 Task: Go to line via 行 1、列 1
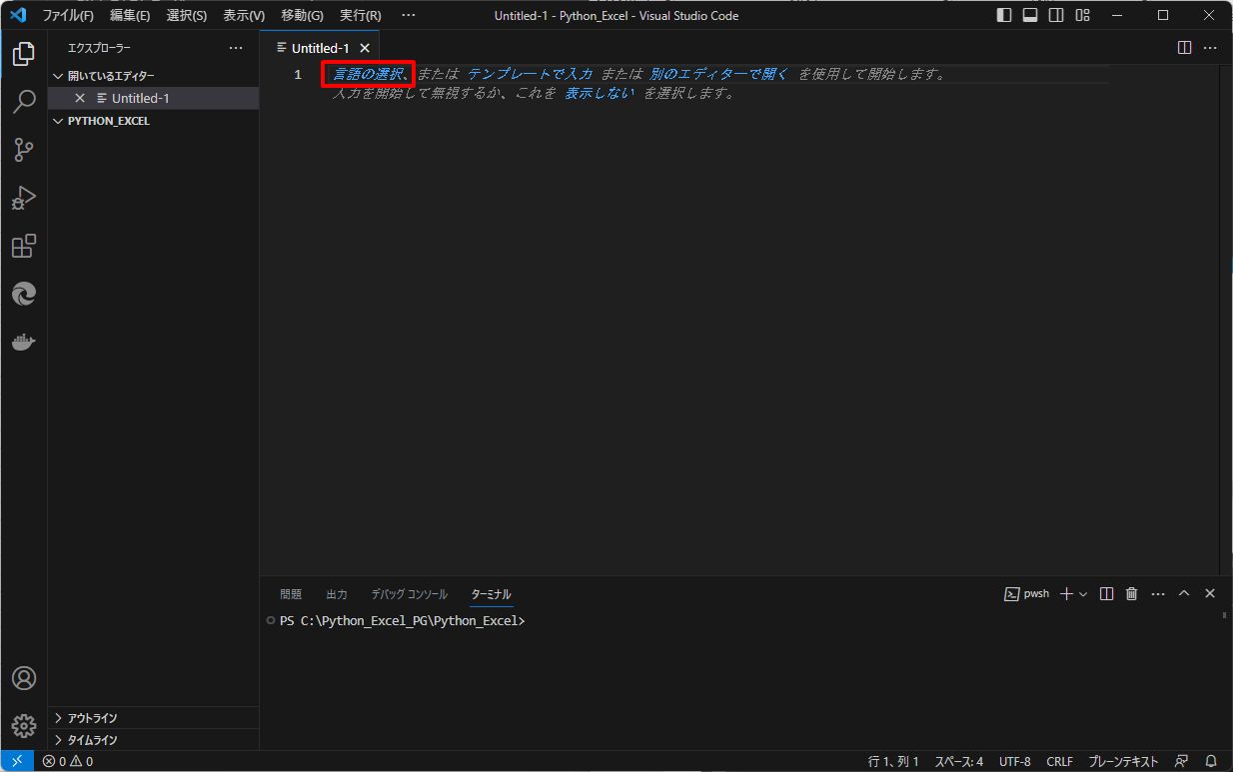tap(893, 761)
